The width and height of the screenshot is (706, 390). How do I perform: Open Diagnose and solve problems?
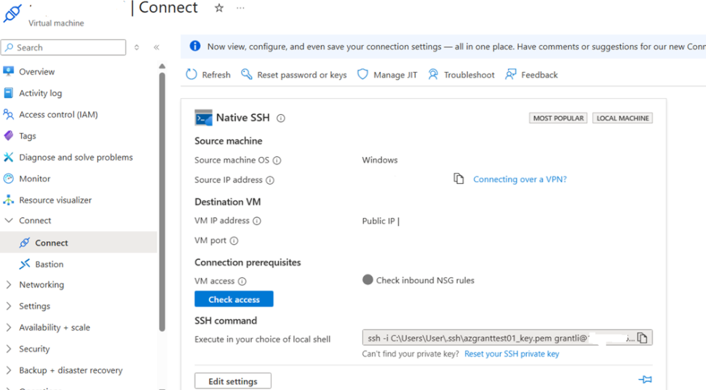pyautogui.click(x=76, y=158)
